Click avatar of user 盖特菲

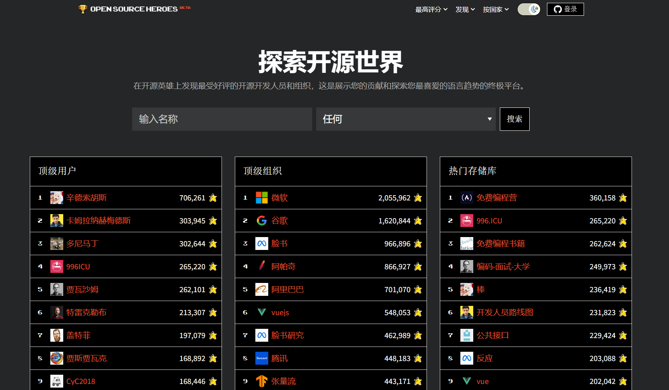(57, 335)
